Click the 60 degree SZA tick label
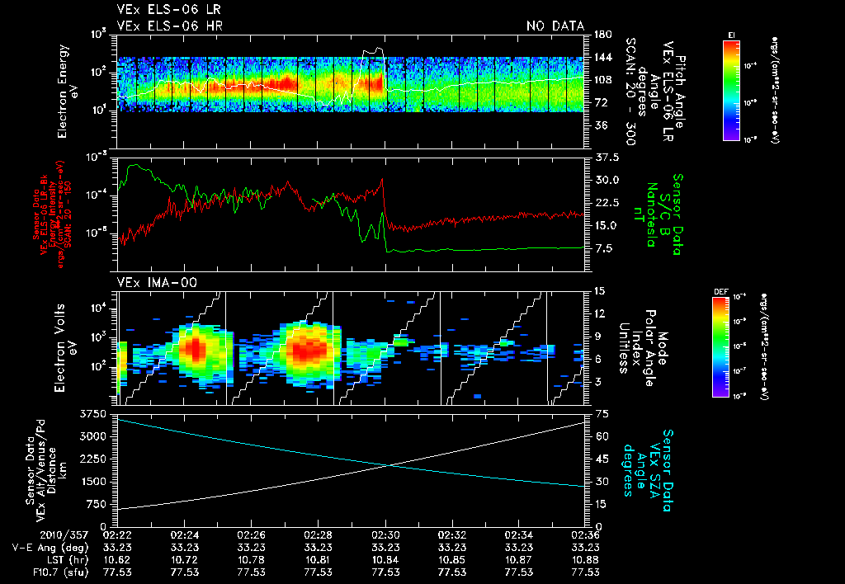This screenshot has height=584, width=845. (x=601, y=436)
